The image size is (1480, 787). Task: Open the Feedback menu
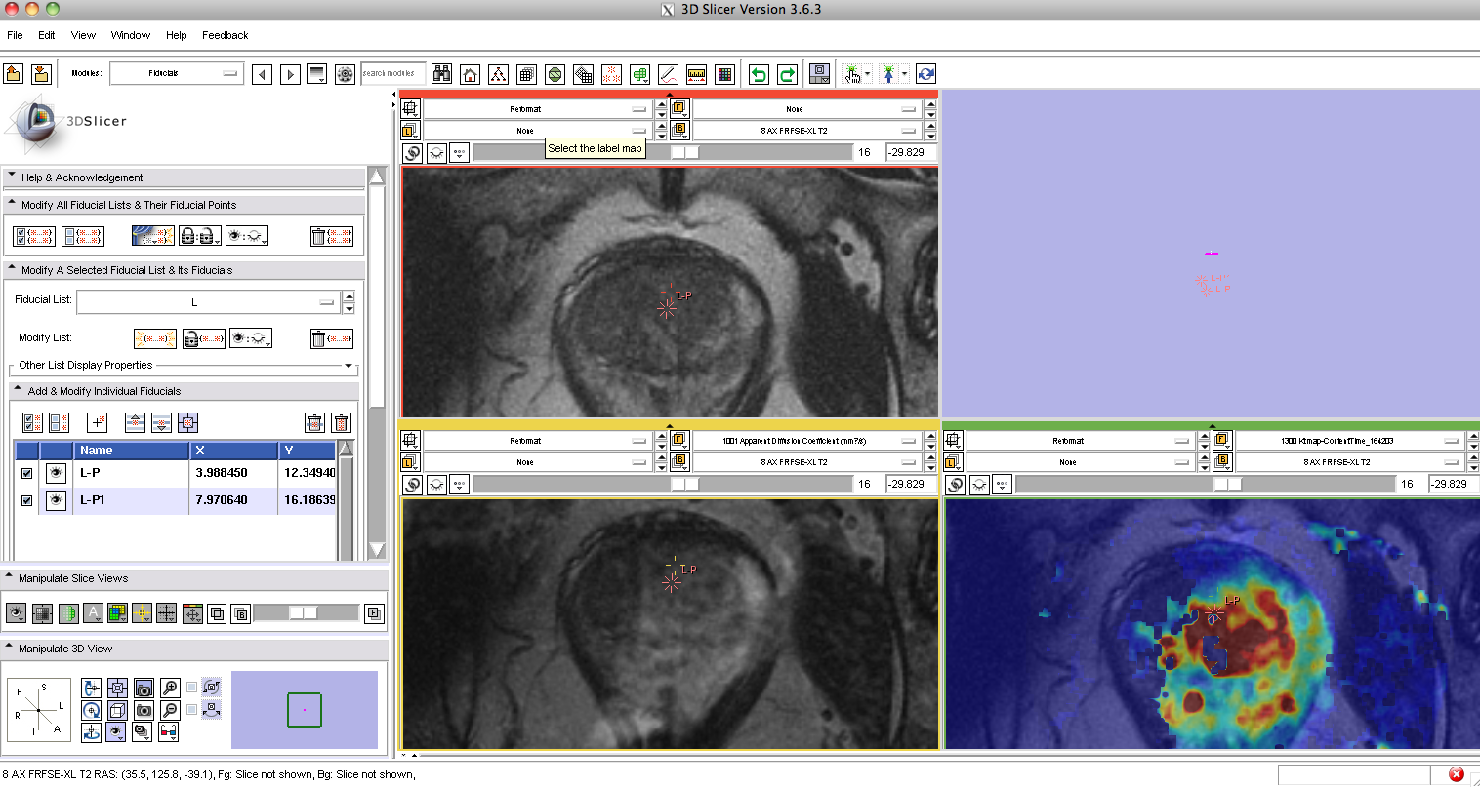(x=225, y=35)
